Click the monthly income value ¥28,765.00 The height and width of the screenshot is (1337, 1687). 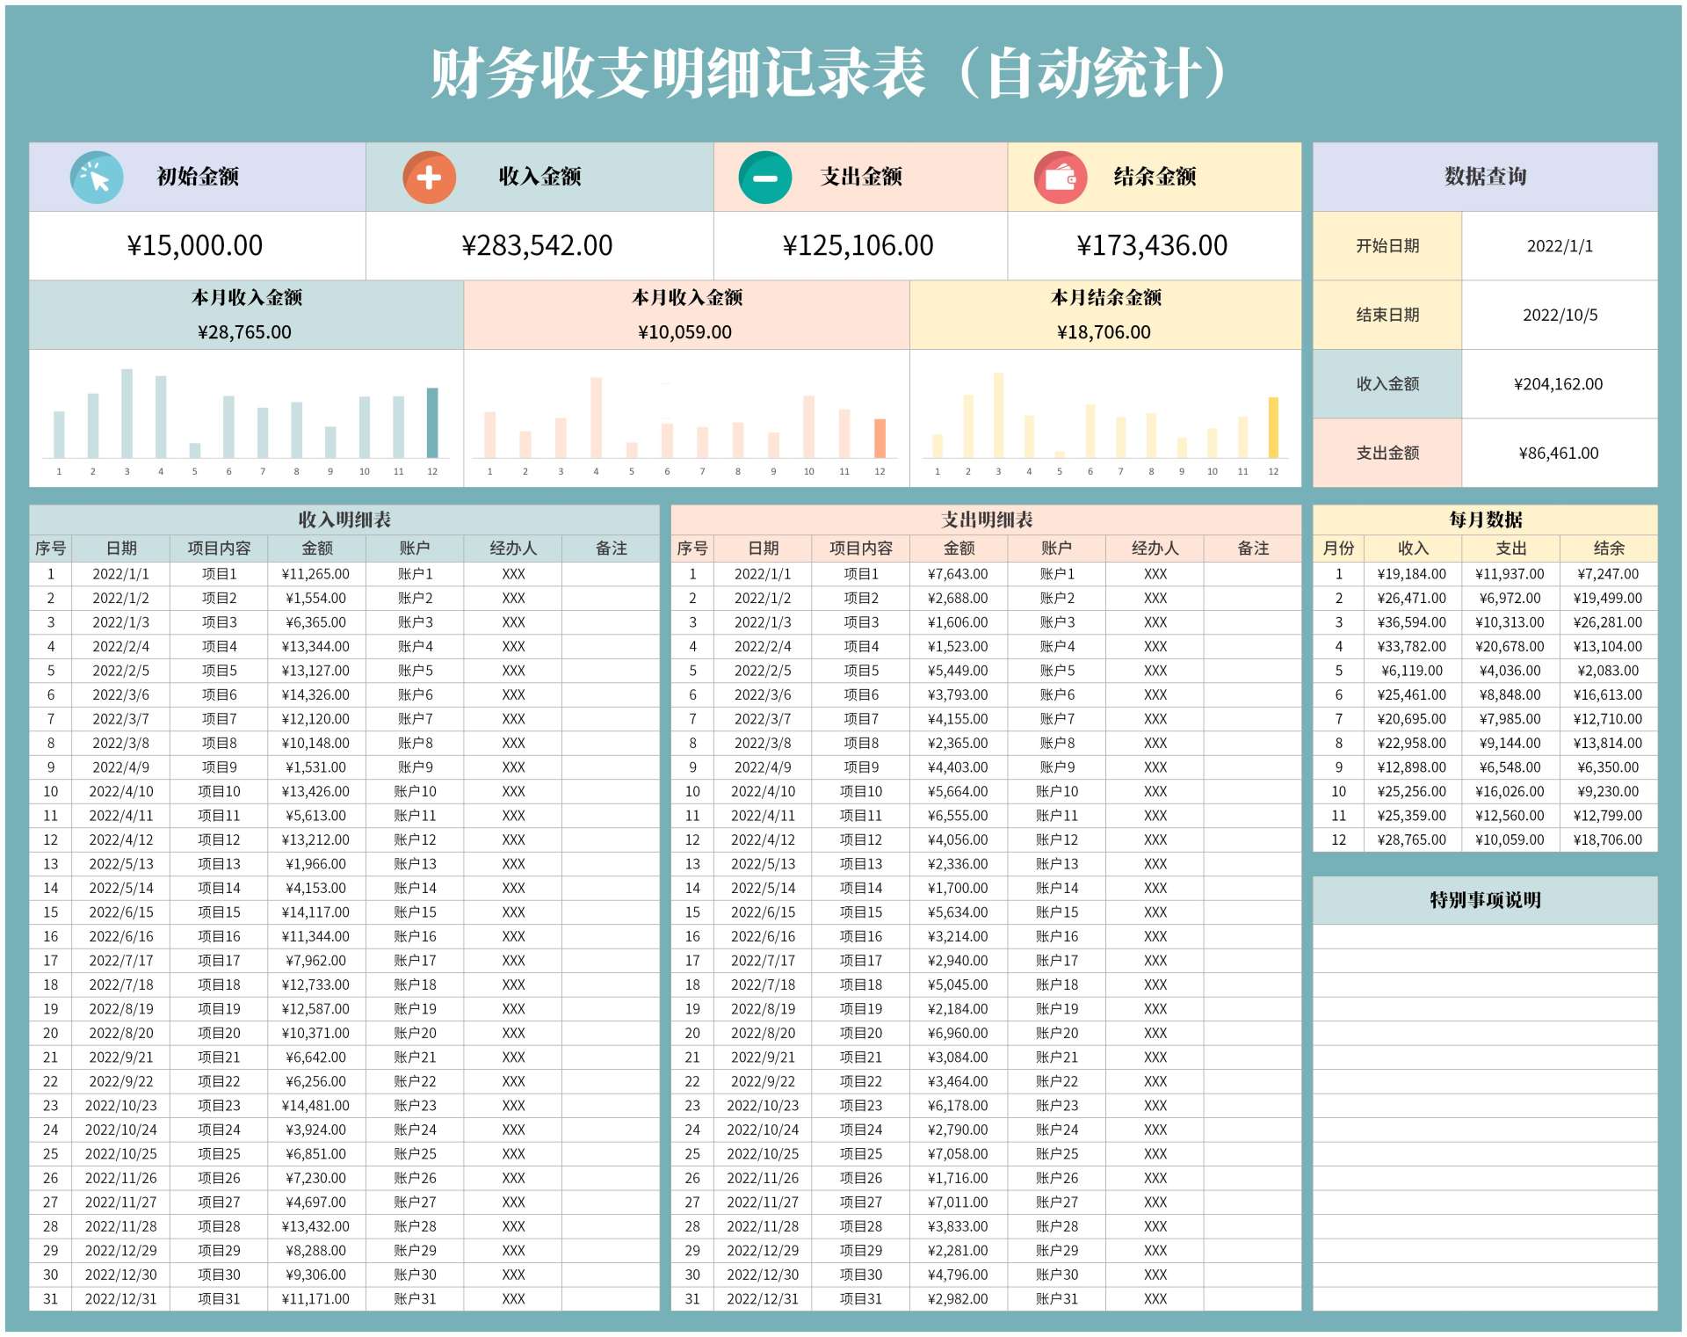coord(245,332)
